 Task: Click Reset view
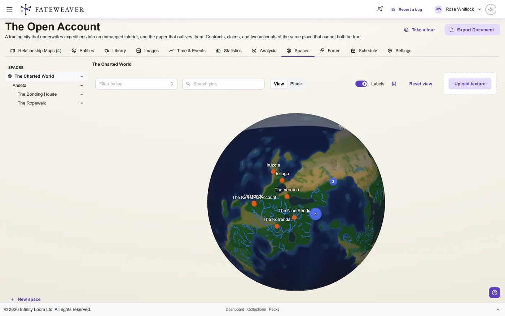click(x=421, y=84)
